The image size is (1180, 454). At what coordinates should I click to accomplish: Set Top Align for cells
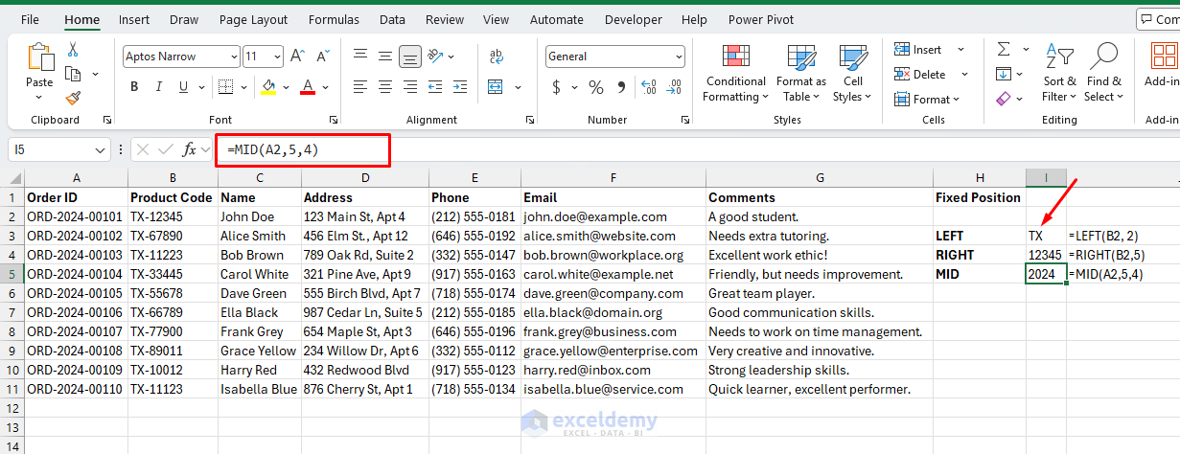[360, 57]
